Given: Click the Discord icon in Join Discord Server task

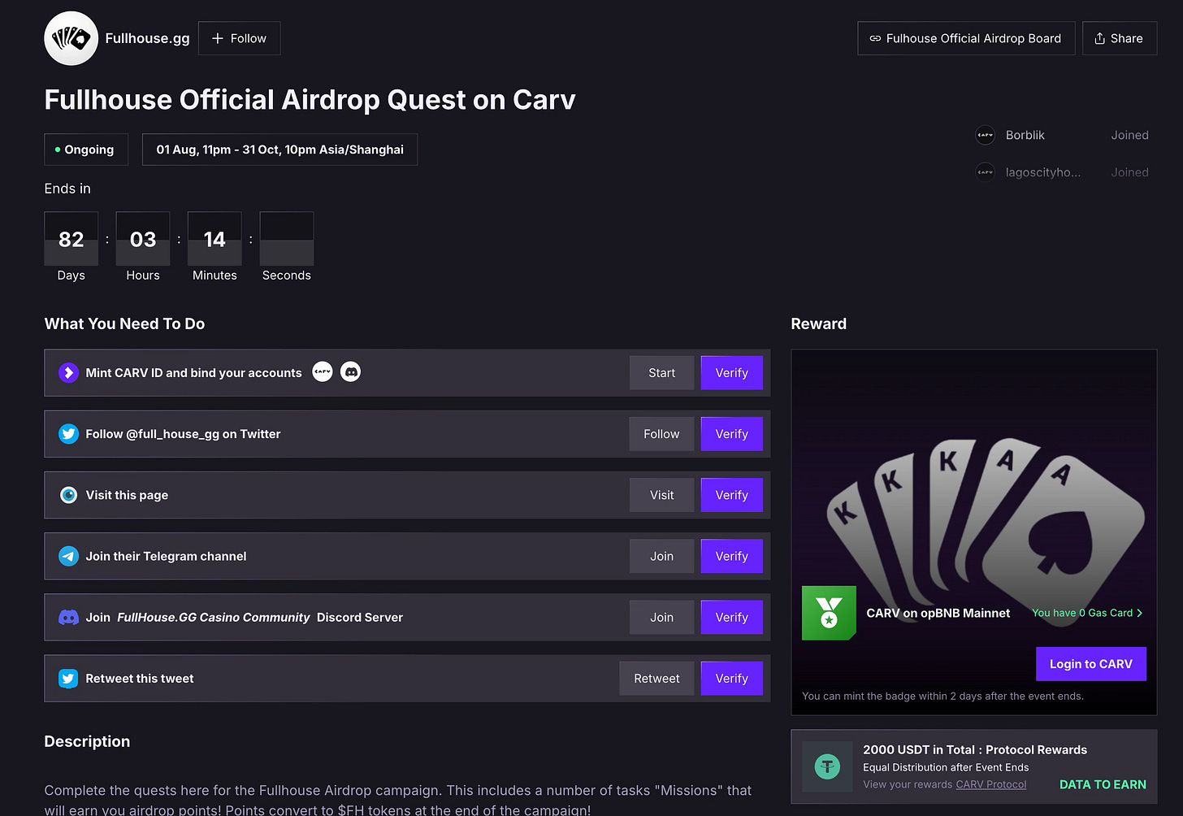Looking at the screenshot, I should (x=69, y=618).
